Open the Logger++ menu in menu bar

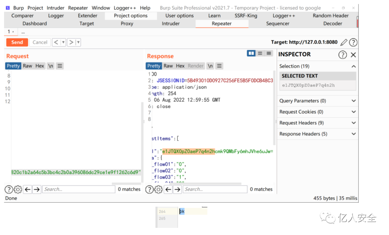125,8
